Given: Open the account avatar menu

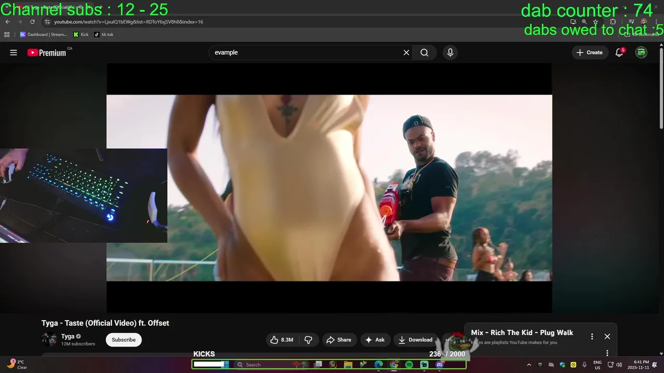Looking at the screenshot, I should click(641, 52).
